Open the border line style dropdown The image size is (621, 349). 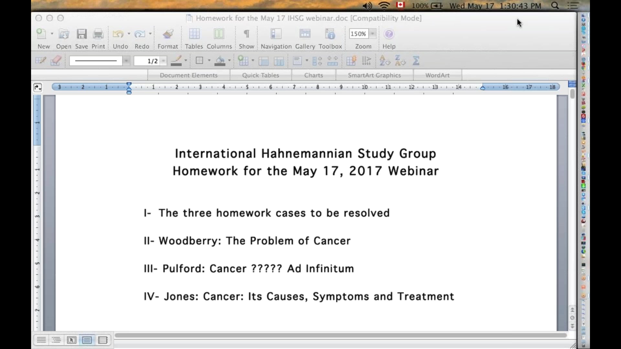pyautogui.click(x=126, y=61)
